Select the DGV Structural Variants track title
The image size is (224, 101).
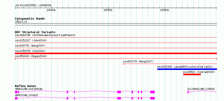click(35, 32)
